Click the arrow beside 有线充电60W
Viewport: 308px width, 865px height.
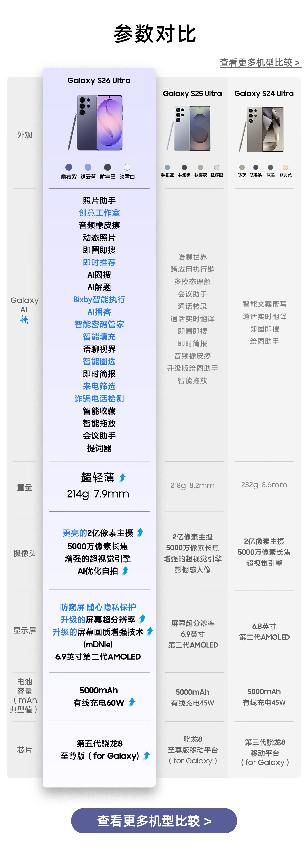(x=132, y=702)
